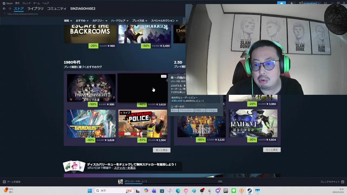Expand the おすすめ dropdown menu
Screen dimensions: 347x195
[82, 21]
